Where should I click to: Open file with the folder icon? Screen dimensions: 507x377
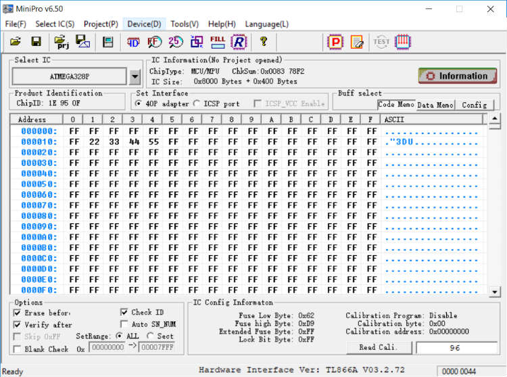click(x=15, y=42)
